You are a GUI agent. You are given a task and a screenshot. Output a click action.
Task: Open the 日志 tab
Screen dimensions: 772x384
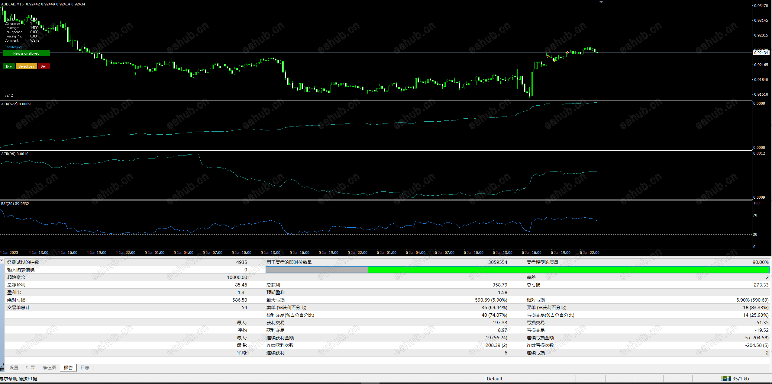click(85, 368)
